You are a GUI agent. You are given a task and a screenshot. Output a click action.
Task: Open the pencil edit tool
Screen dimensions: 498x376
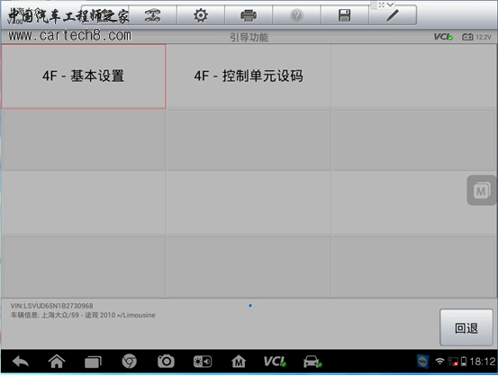393,15
